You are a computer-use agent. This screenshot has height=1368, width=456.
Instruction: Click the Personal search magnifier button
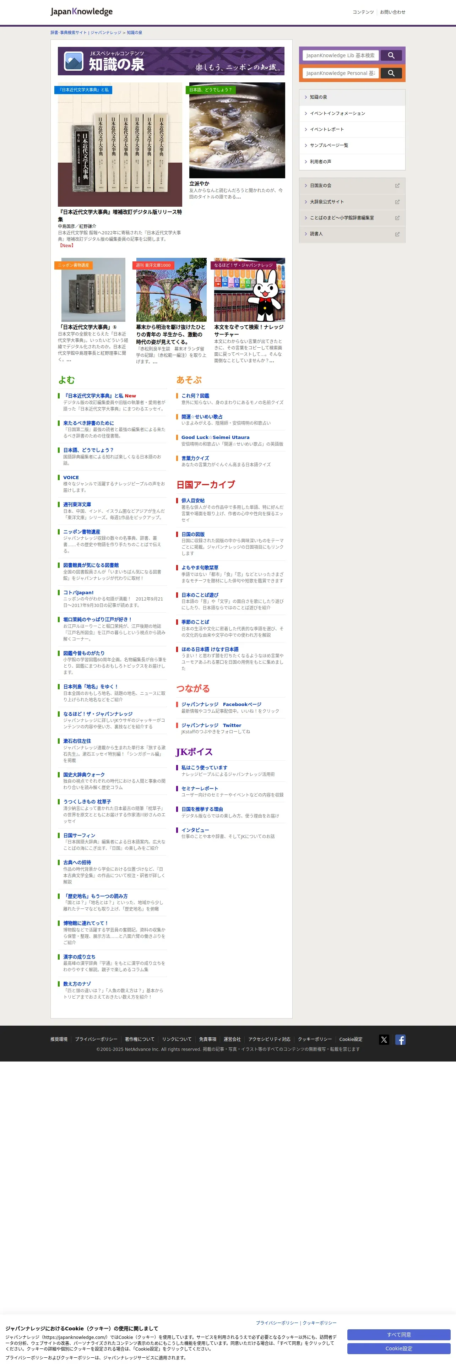pos(391,73)
